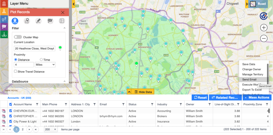Open the items per page dropdown
Image resolution: width=273 pixels, height=135 pixels.
coord(51,129)
